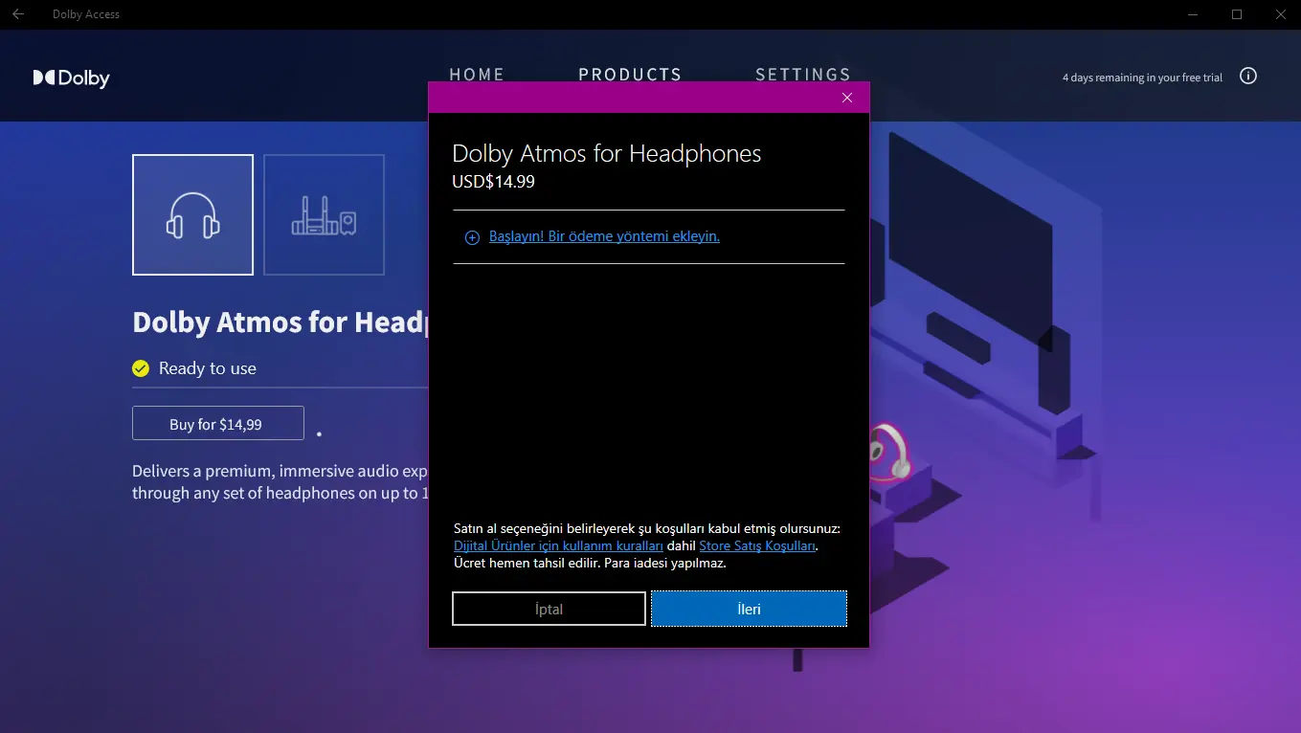Close the purchase dialog
The image size is (1301, 733).
point(846,98)
